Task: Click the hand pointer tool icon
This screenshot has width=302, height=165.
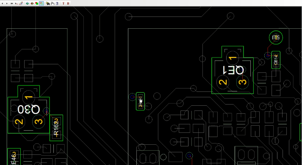Action: click(x=53, y=3)
